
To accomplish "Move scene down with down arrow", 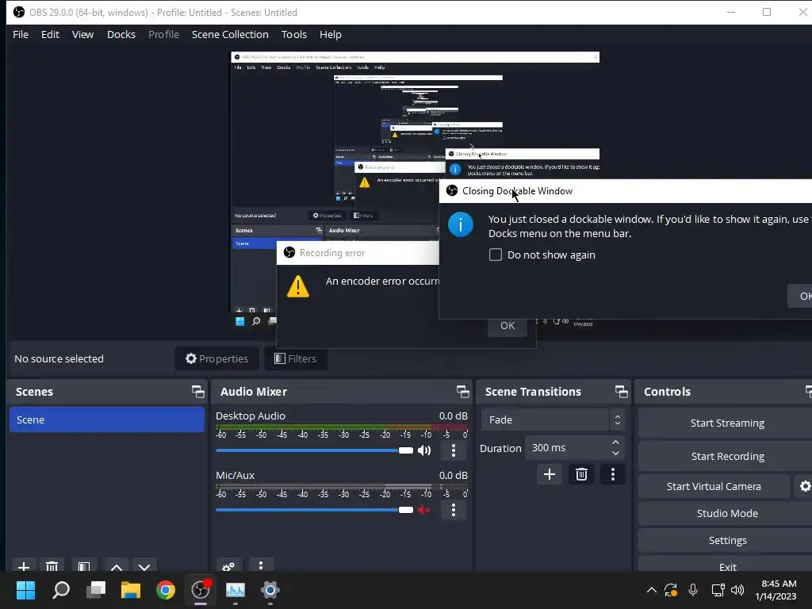I will click(144, 566).
